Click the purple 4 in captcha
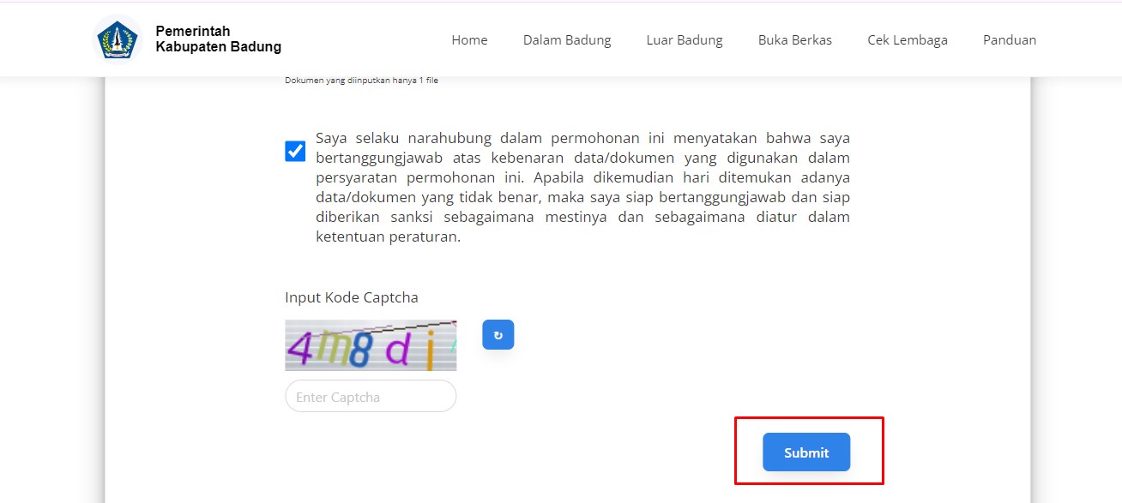This screenshot has width=1122, height=503. [x=299, y=349]
